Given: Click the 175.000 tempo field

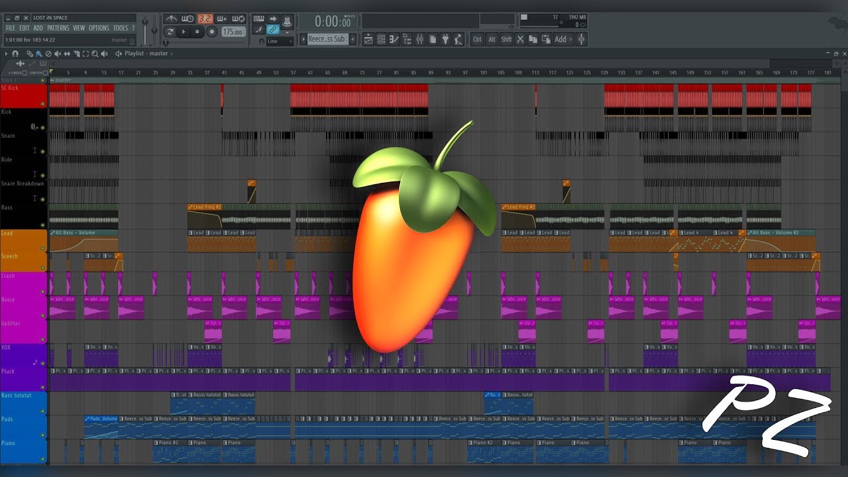Looking at the screenshot, I should tap(233, 31).
